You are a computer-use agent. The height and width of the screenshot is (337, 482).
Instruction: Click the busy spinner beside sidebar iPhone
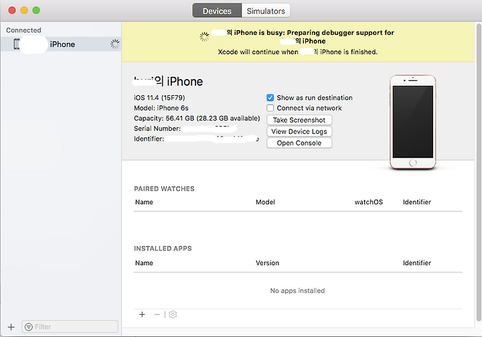pos(115,44)
